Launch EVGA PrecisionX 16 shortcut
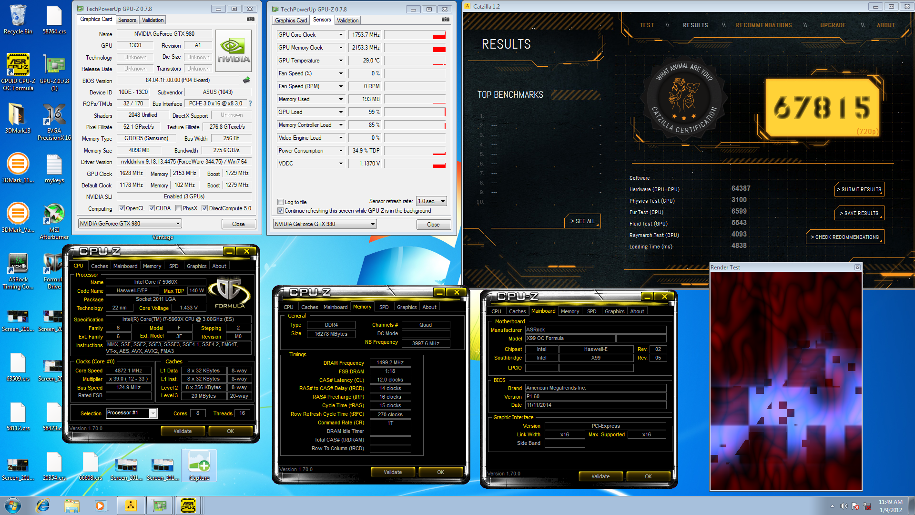915x515 pixels. (x=54, y=122)
